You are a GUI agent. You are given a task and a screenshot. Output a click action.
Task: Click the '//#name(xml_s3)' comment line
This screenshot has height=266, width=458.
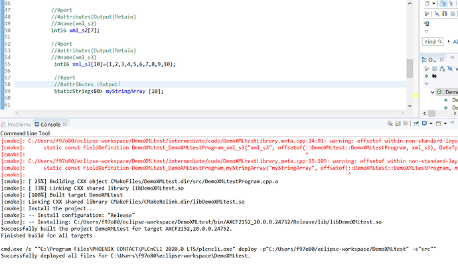pyautogui.click(x=74, y=58)
